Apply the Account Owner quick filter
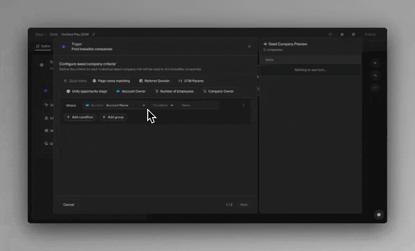This screenshot has width=415, height=251. (x=131, y=91)
